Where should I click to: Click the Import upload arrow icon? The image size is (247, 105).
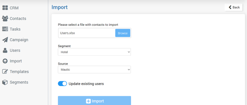[x=5, y=61]
